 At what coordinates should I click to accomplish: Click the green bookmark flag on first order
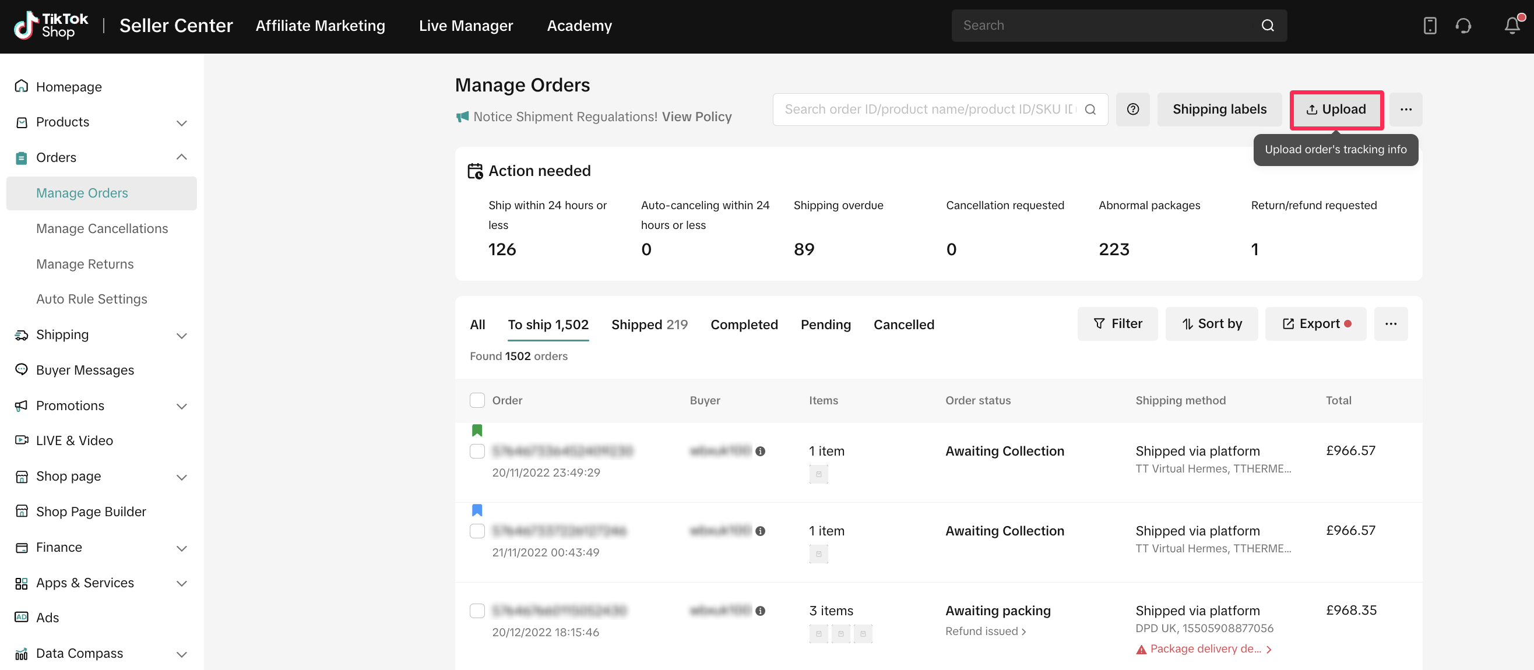[x=477, y=430]
